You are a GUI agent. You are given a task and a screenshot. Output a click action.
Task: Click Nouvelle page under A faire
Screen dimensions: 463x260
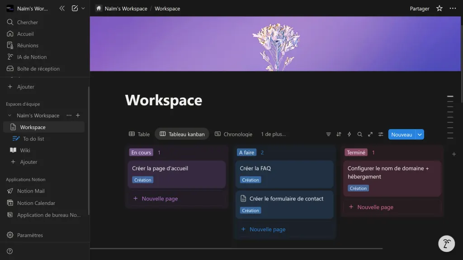coord(284,229)
